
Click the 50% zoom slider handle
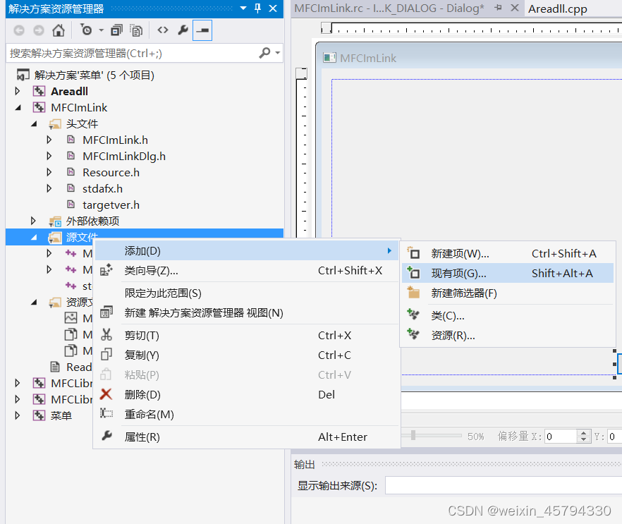tap(413, 434)
